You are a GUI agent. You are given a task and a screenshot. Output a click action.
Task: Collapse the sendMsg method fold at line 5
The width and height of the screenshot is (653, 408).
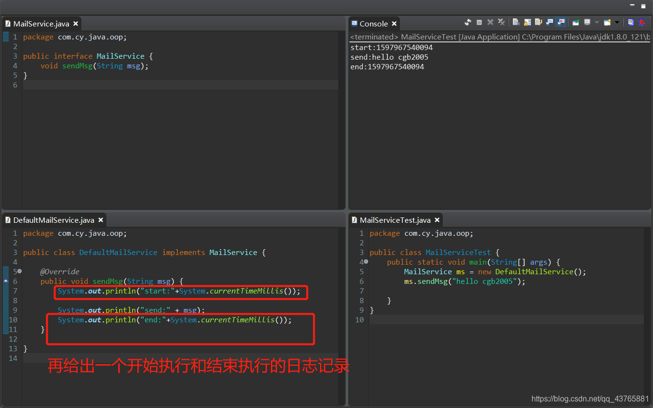[x=20, y=271]
